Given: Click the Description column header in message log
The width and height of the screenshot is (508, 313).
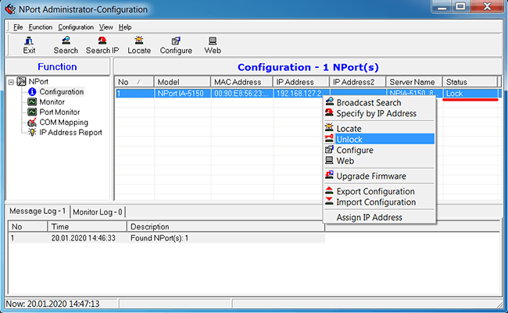Looking at the screenshot, I should [x=226, y=226].
